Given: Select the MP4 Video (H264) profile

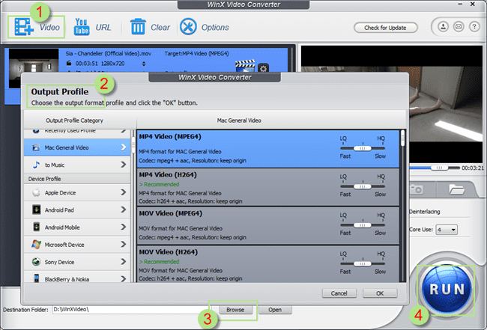Looking at the screenshot, I should coord(267,187).
